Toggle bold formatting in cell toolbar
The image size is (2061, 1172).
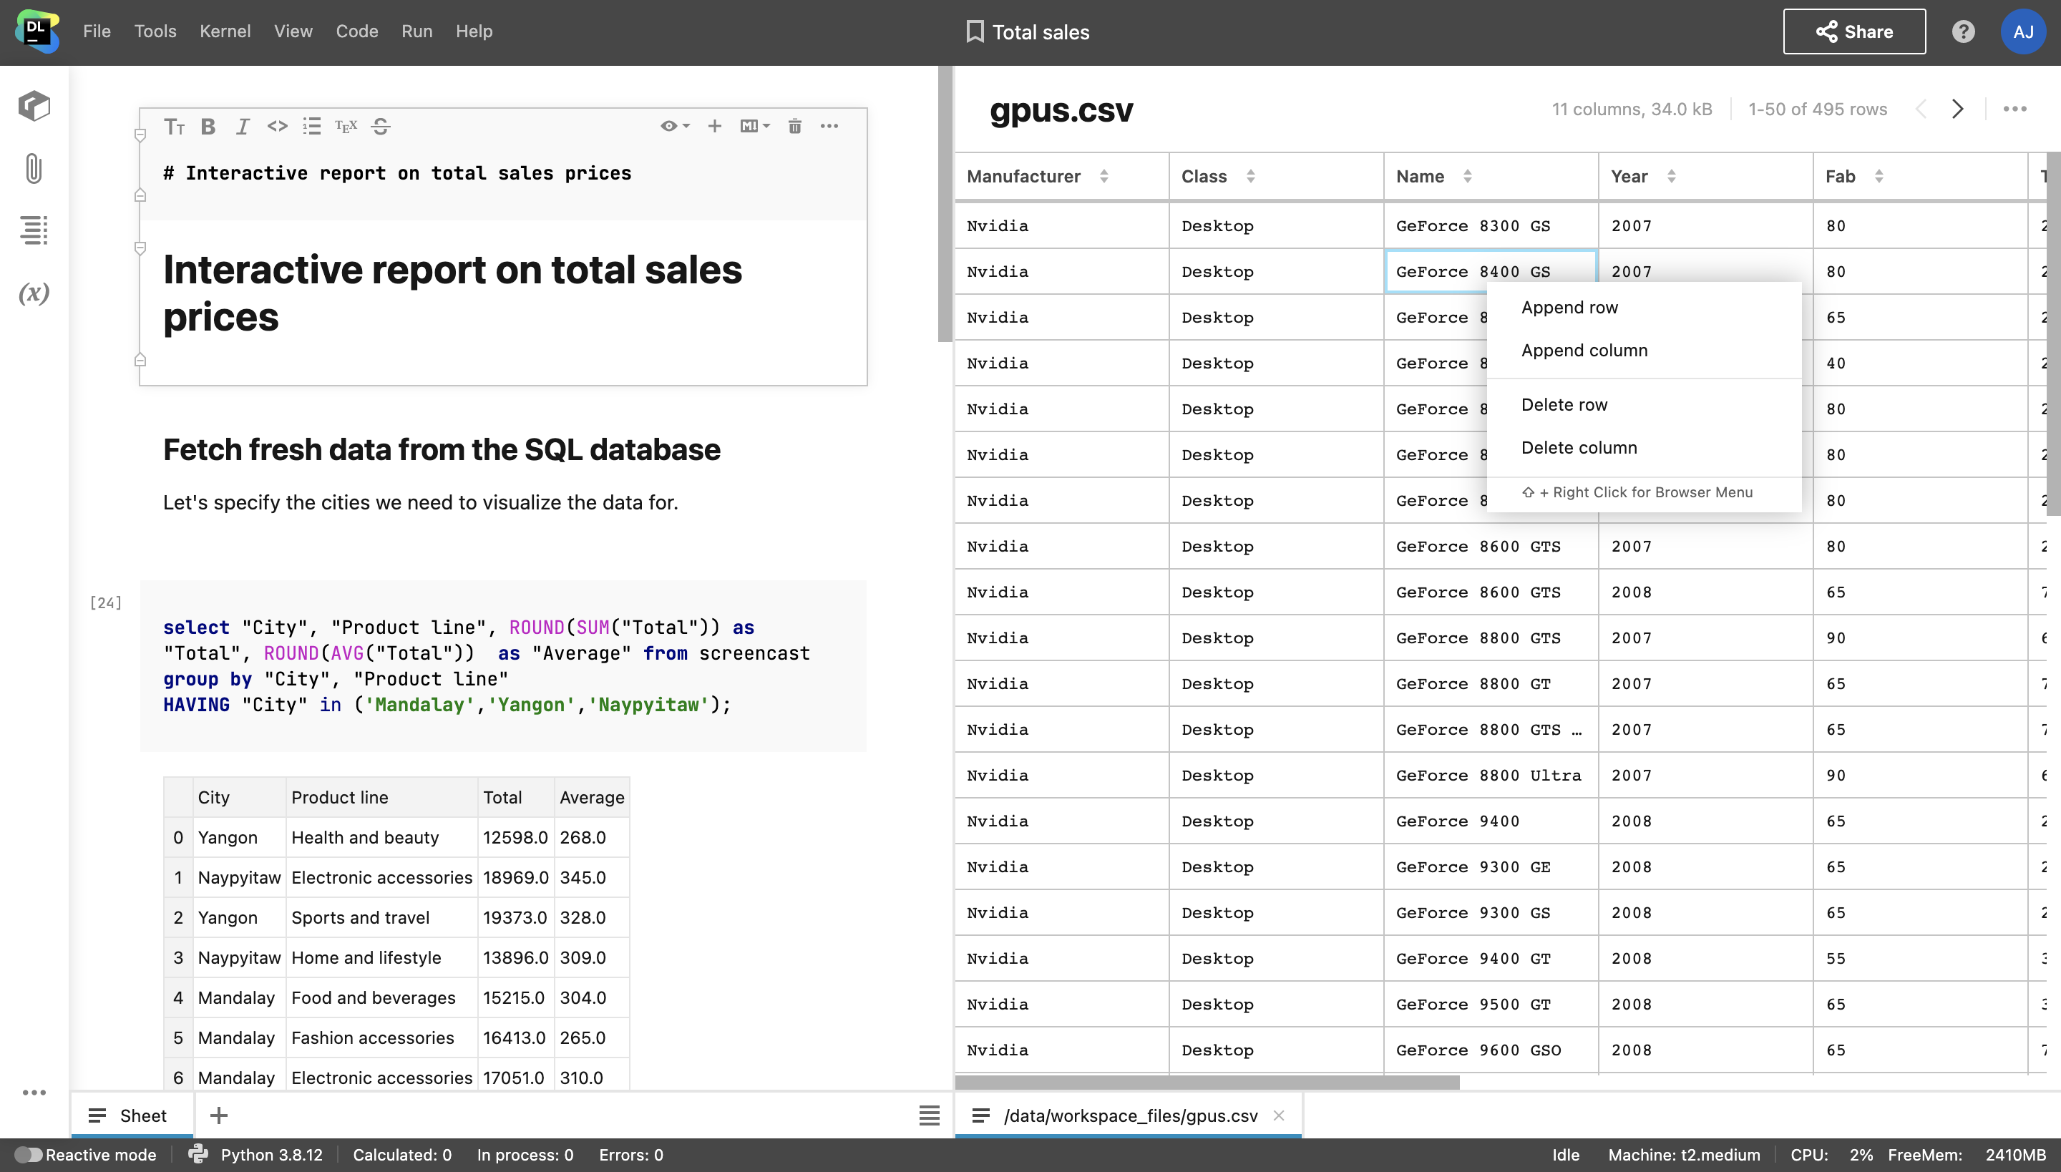point(208,127)
